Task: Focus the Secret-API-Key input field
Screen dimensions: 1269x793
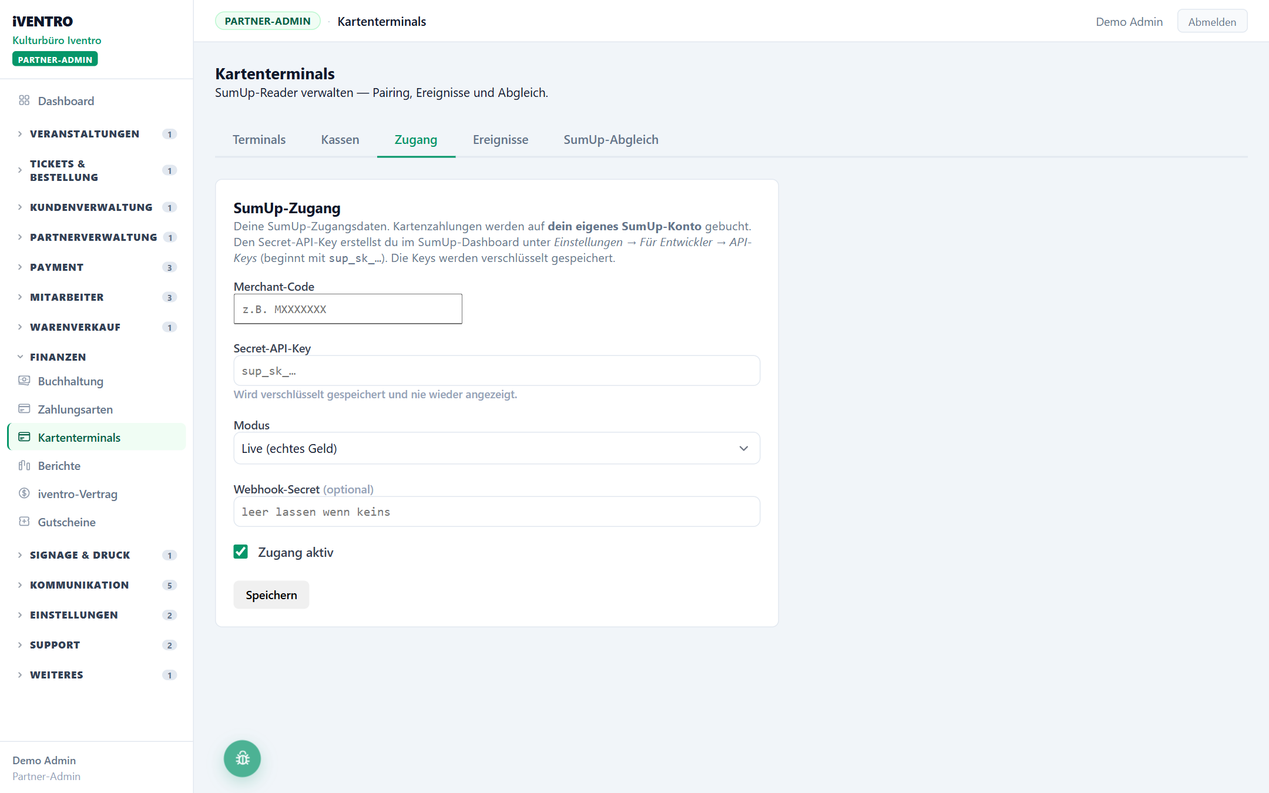Action: pyautogui.click(x=497, y=371)
